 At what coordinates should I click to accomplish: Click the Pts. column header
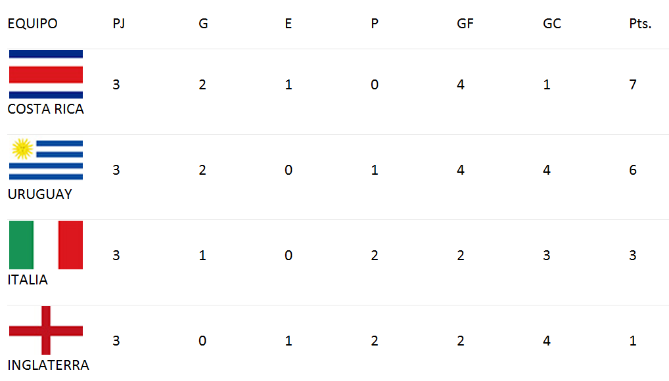(640, 24)
